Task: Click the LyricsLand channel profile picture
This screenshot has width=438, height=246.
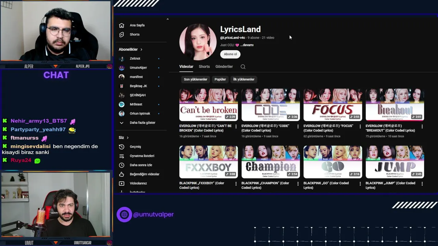Action: (198, 42)
